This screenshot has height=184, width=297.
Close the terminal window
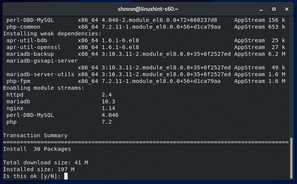[287, 8]
